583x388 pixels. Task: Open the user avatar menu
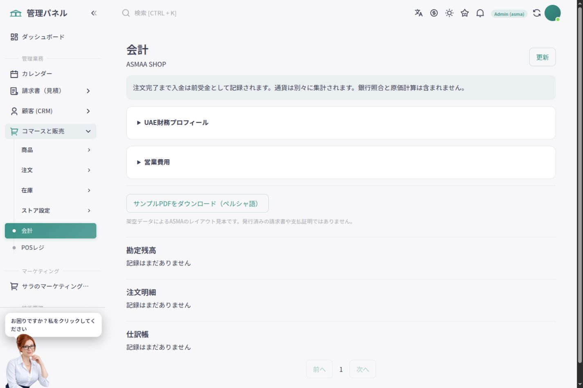point(552,13)
